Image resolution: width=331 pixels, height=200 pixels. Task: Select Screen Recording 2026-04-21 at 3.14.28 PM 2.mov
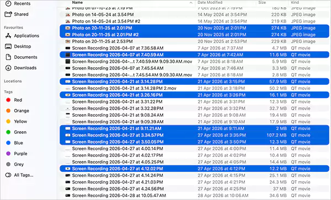pyautogui.click(x=194, y=88)
